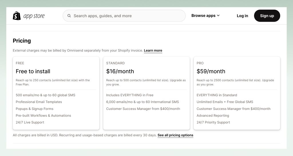Click 'Includes EVERYTHING in Free' line
Image resolution: width=293 pixels, height=156 pixels.
(x=130, y=95)
